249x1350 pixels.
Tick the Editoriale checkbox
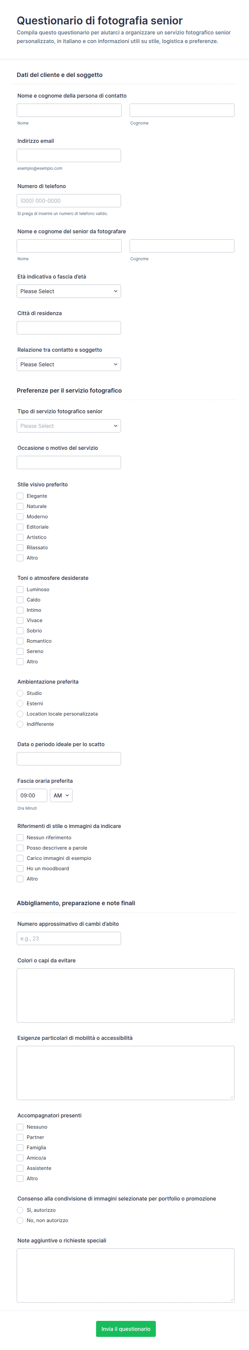20,527
